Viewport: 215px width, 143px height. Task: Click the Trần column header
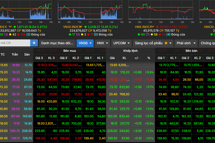click(x=15, y=55)
